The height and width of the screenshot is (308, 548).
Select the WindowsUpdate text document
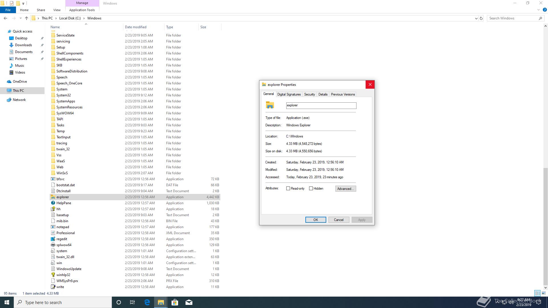[135, 269]
